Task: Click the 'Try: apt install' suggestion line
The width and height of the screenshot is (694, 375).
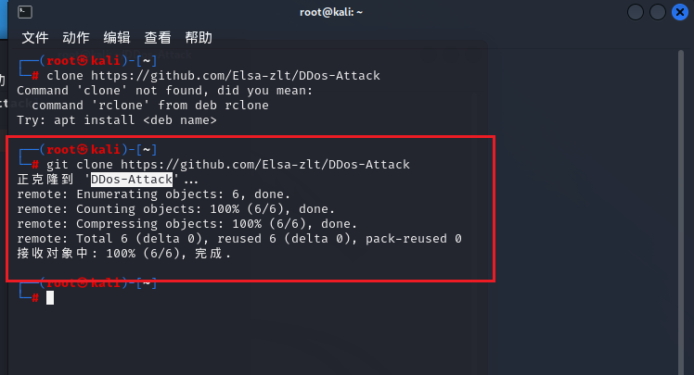Action: pos(117,120)
